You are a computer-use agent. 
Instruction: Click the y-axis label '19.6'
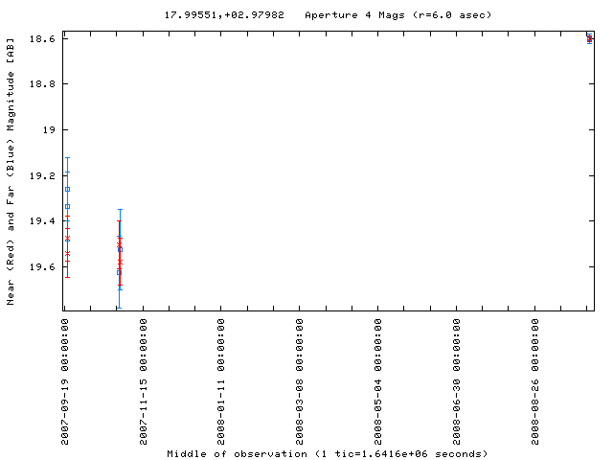click(x=42, y=266)
